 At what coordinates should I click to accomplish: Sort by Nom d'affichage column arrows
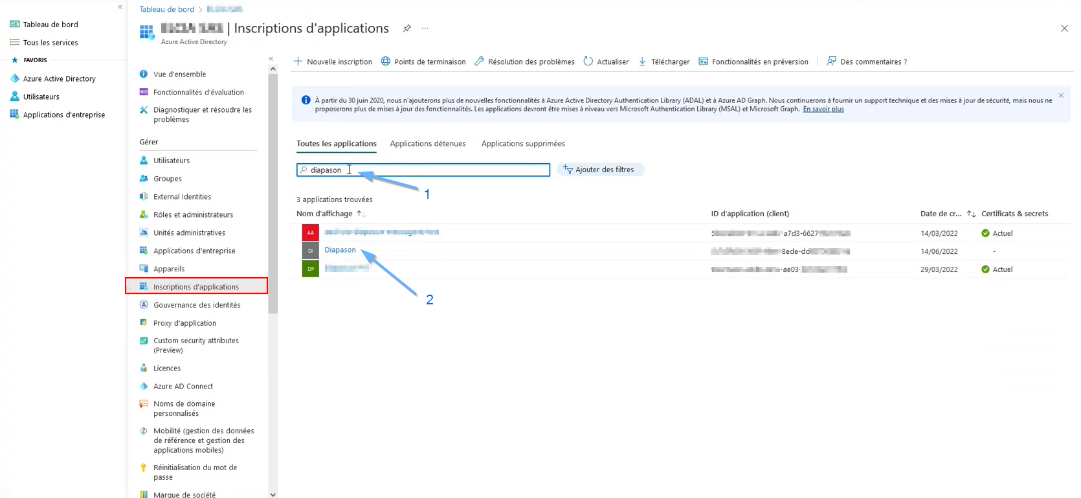click(x=361, y=214)
